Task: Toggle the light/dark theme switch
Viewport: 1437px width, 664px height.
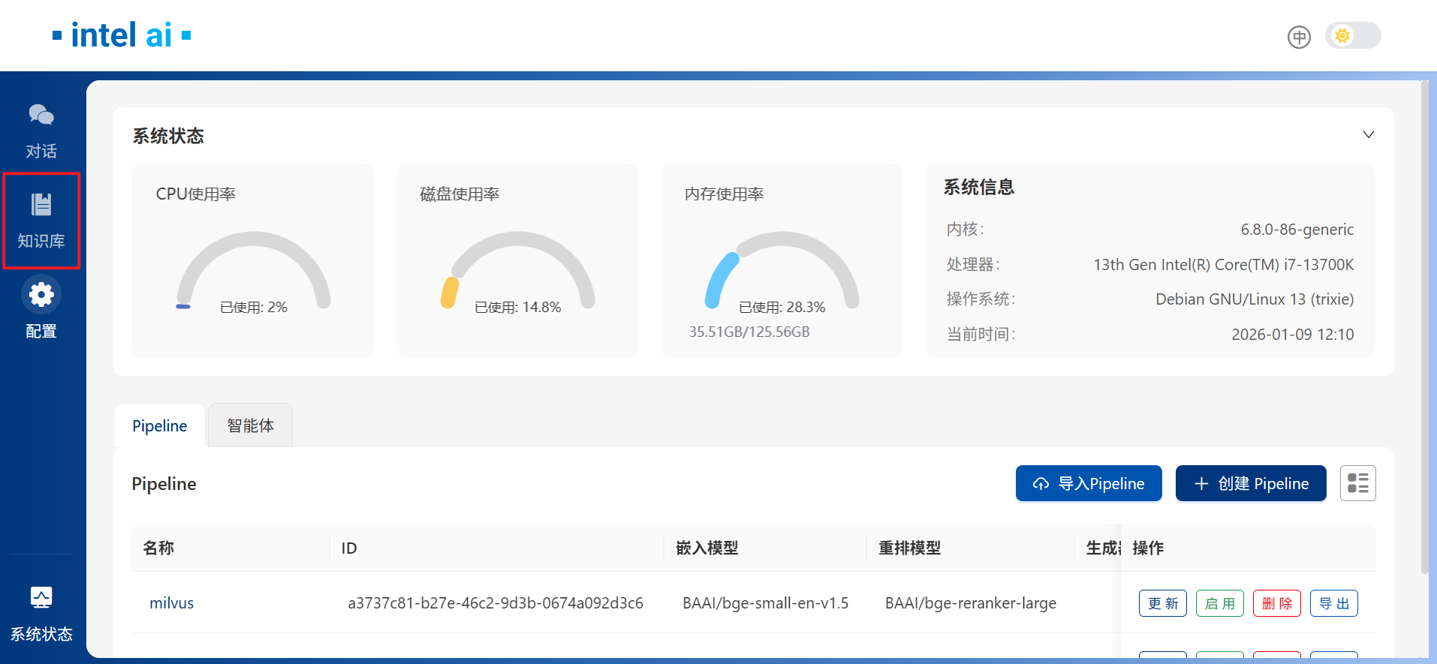Action: 1352,36
